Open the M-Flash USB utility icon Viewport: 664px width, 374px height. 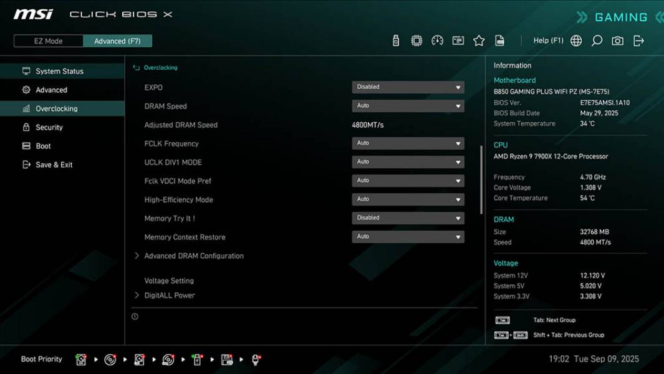tap(395, 40)
